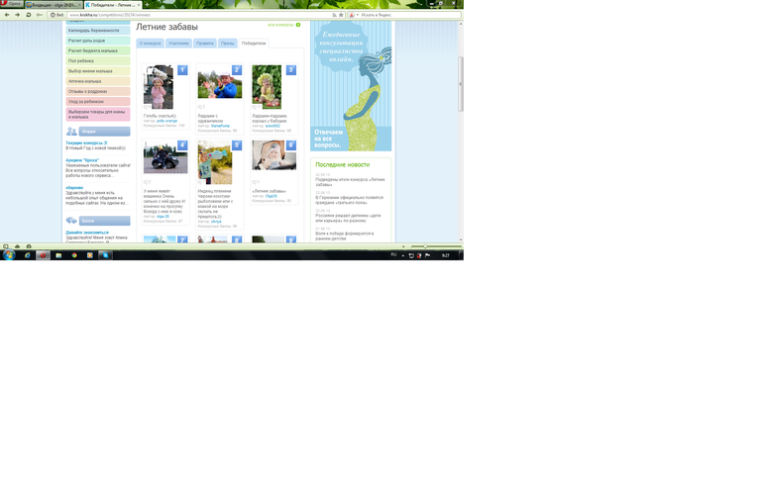Open fifth place photo Индеец племени
The width and height of the screenshot is (763, 481).
tap(215, 162)
